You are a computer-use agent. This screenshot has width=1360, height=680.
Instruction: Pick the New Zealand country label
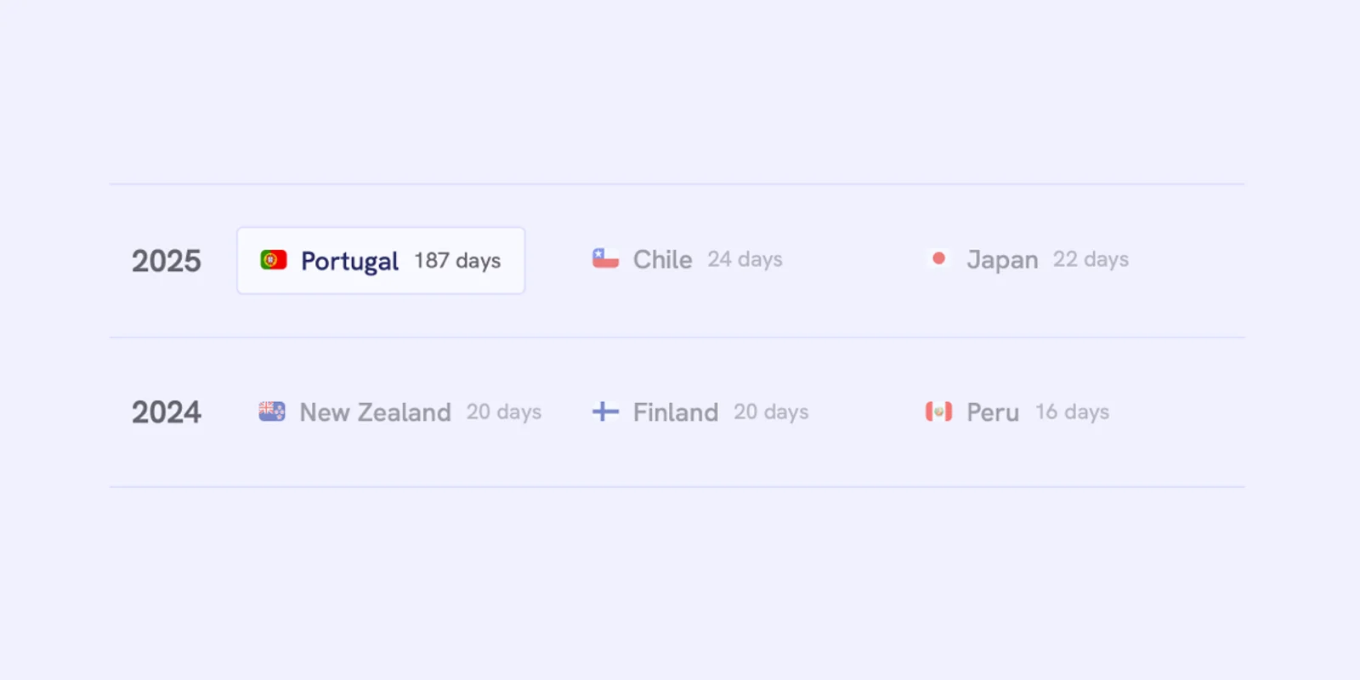point(375,412)
